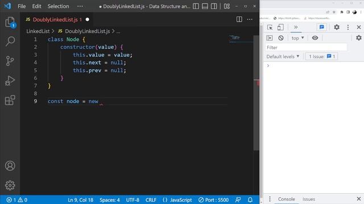
Task: Open the File menu
Action: [22, 6]
